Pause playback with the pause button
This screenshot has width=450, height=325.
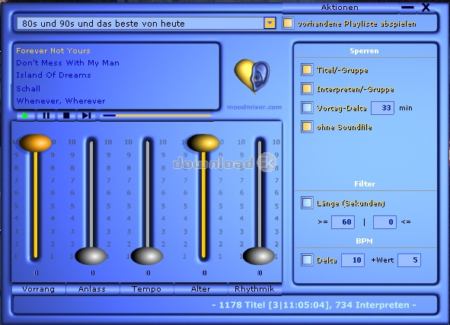point(46,116)
